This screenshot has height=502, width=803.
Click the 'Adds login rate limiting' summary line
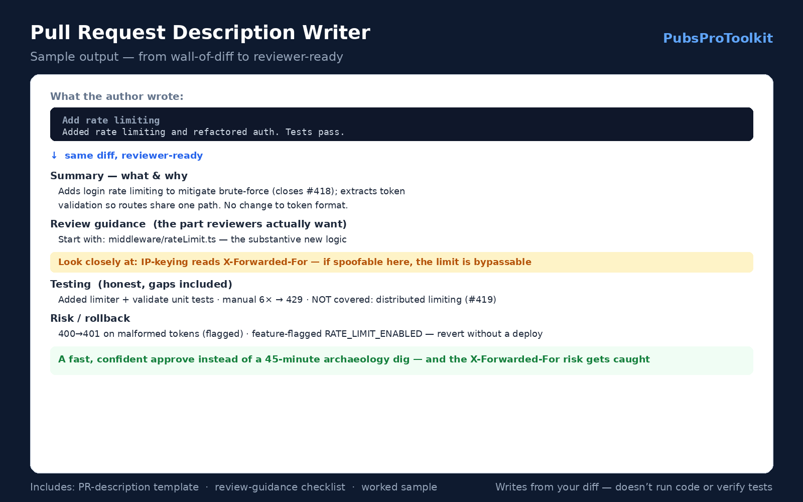[x=231, y=191]
